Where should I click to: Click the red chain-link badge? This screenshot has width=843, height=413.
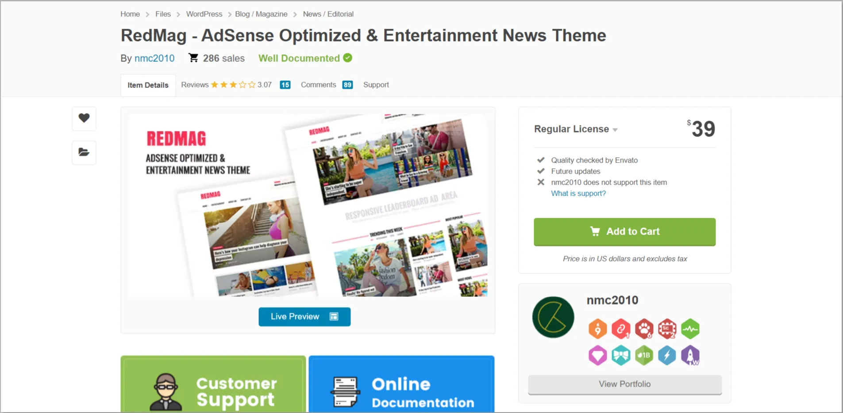click(x=621, y=329)
